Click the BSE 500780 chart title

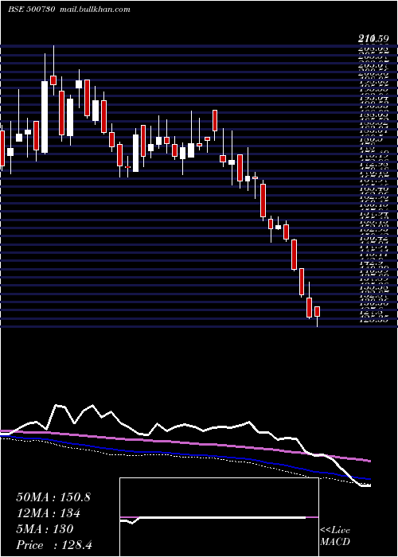click(x=31, y=10)
